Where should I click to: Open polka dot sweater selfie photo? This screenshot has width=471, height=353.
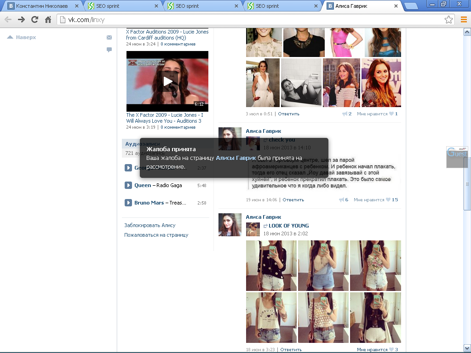pos(271,266)
